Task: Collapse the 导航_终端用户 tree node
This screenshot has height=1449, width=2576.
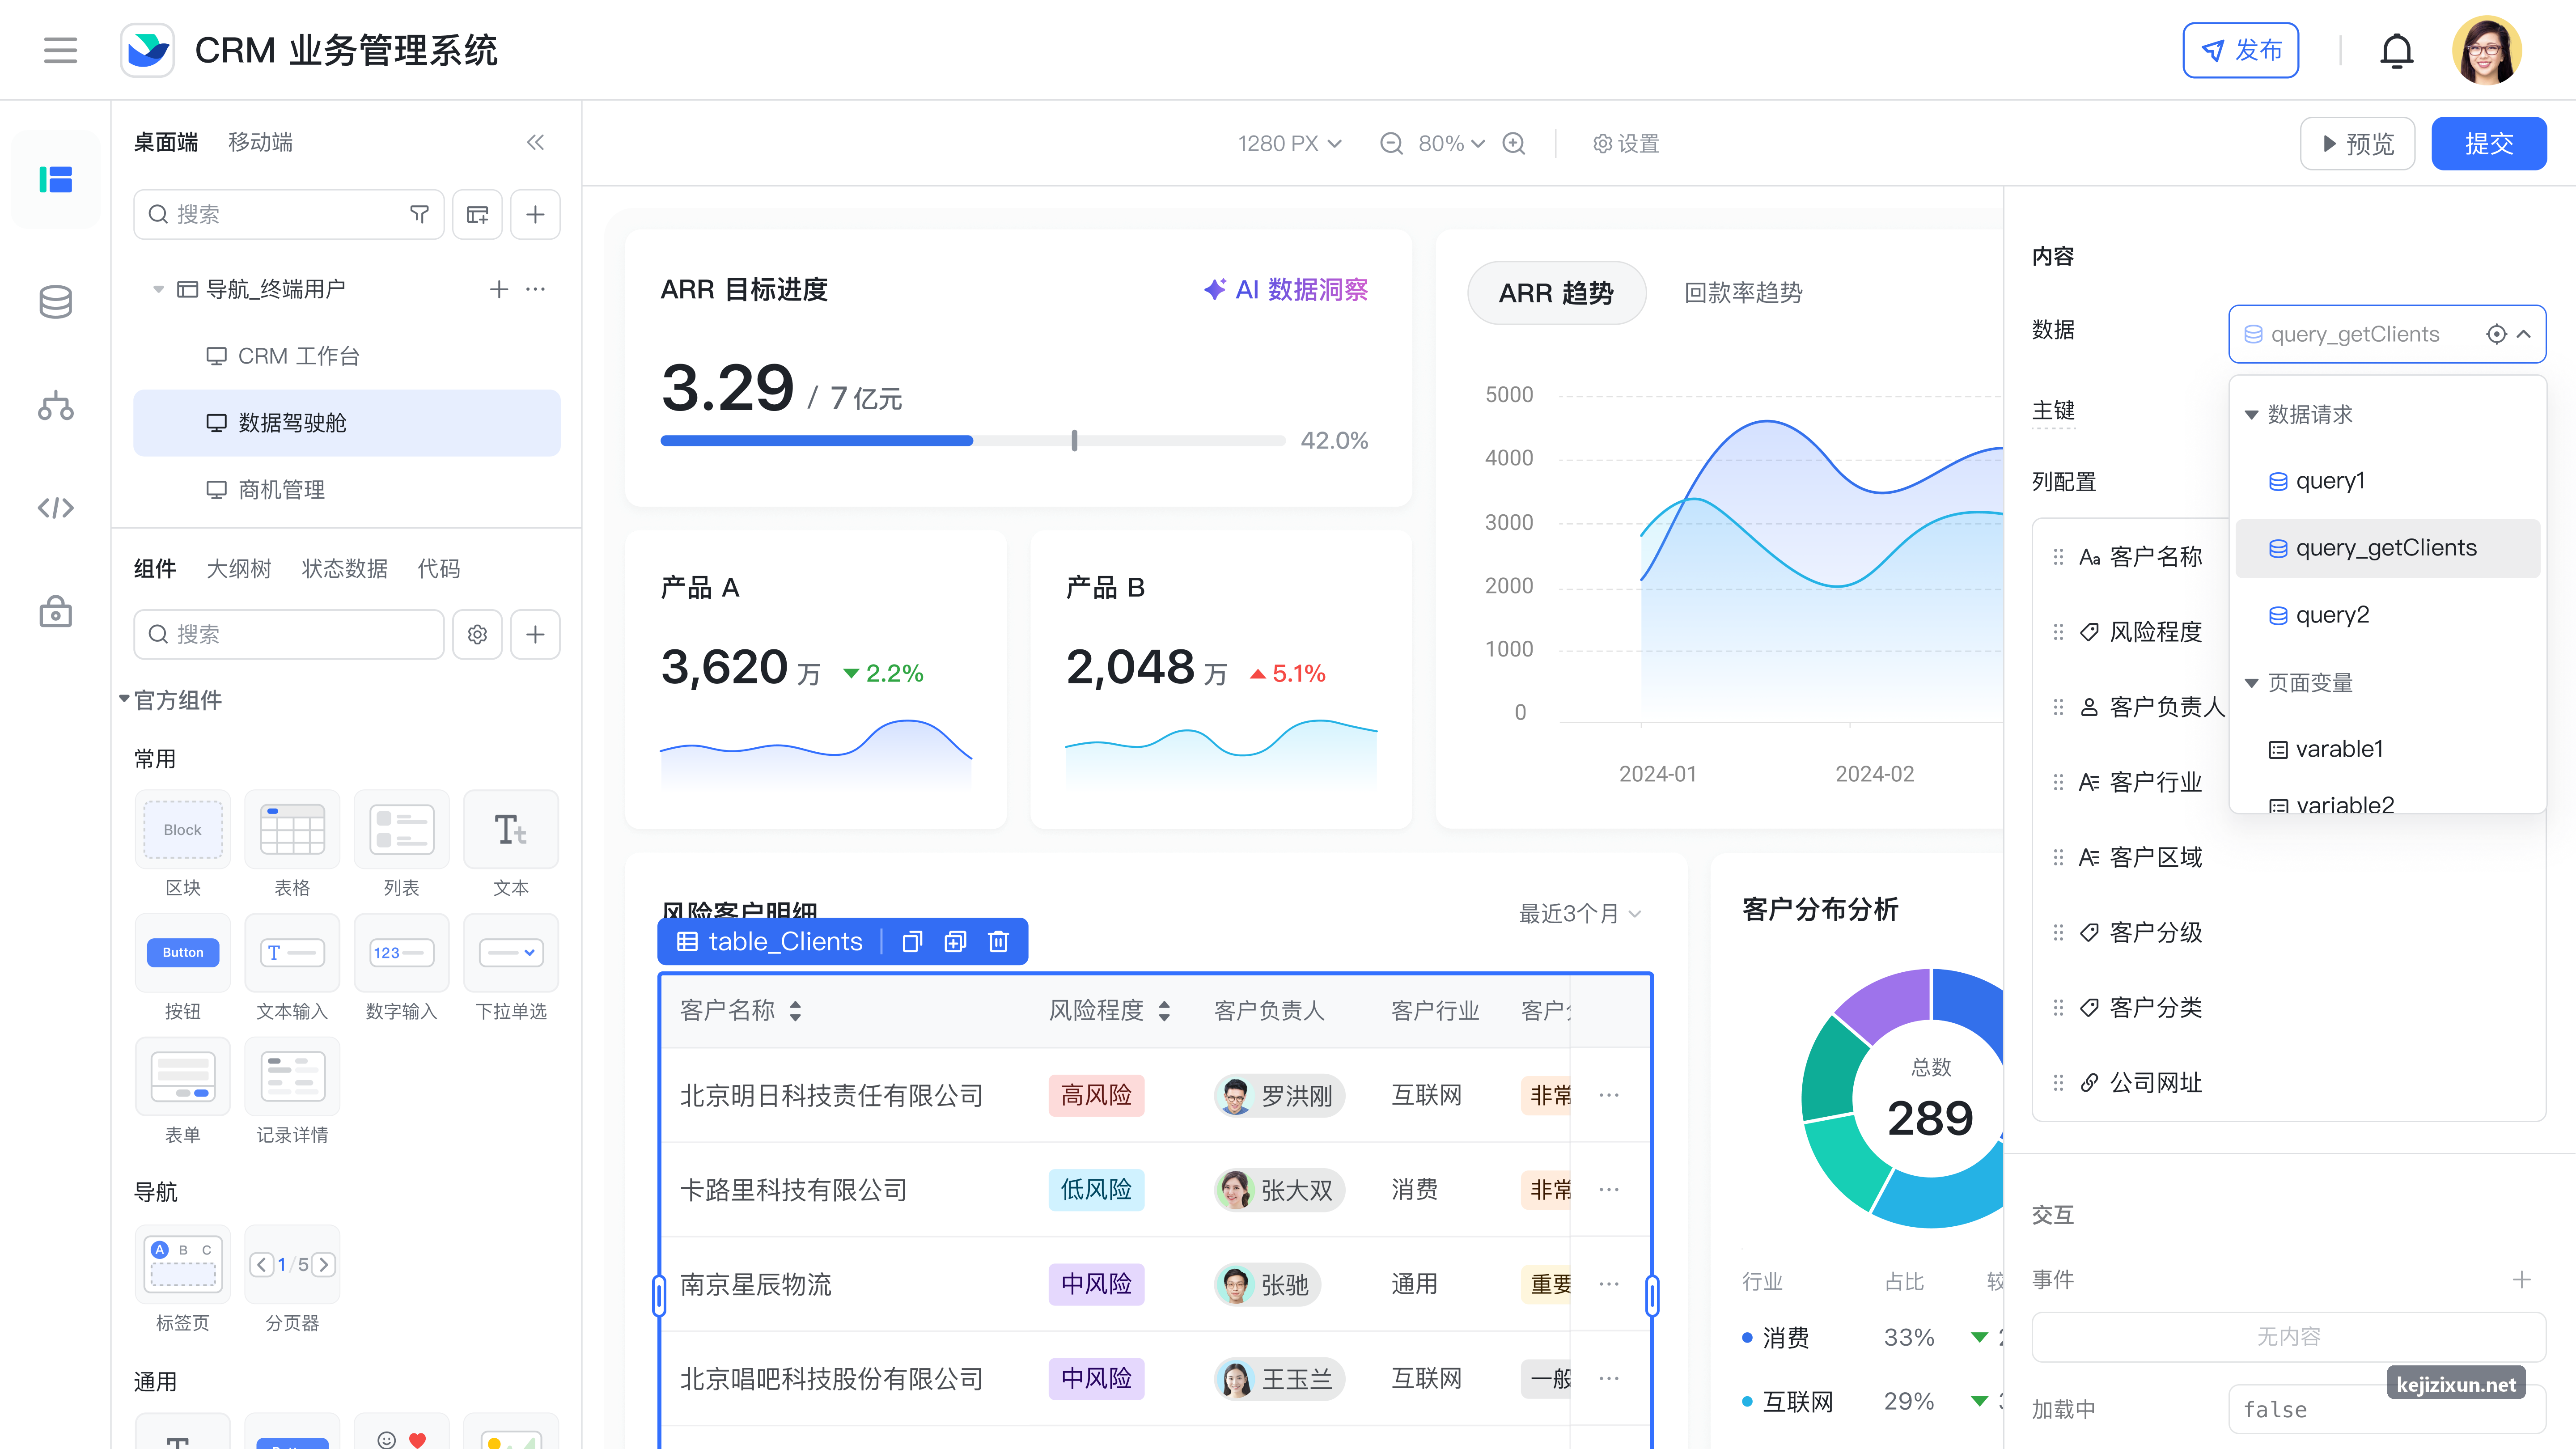Action: point(158,289)
